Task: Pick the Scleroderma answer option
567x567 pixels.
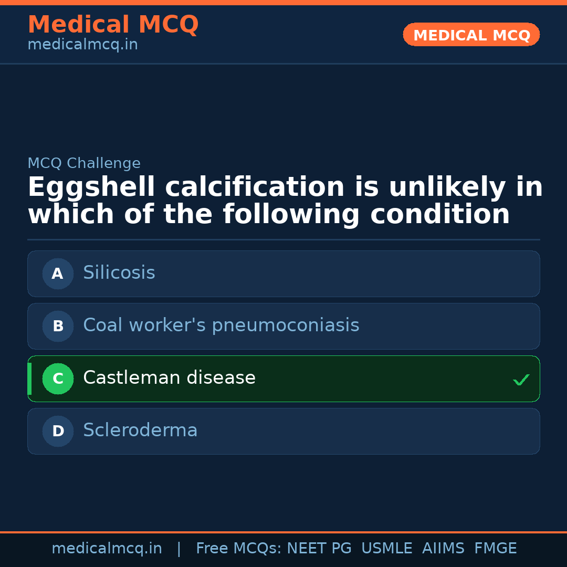Action: (283, 431)
